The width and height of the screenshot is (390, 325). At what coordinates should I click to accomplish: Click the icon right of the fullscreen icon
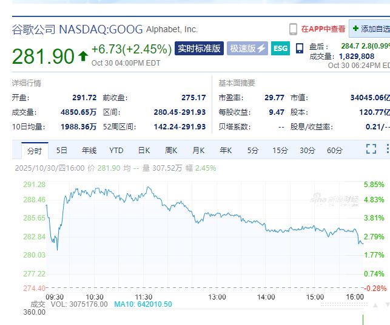[x=386, y=149]
